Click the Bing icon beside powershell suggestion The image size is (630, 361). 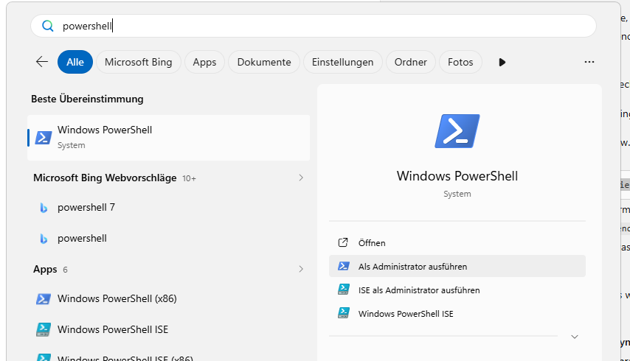pos(44,239)
